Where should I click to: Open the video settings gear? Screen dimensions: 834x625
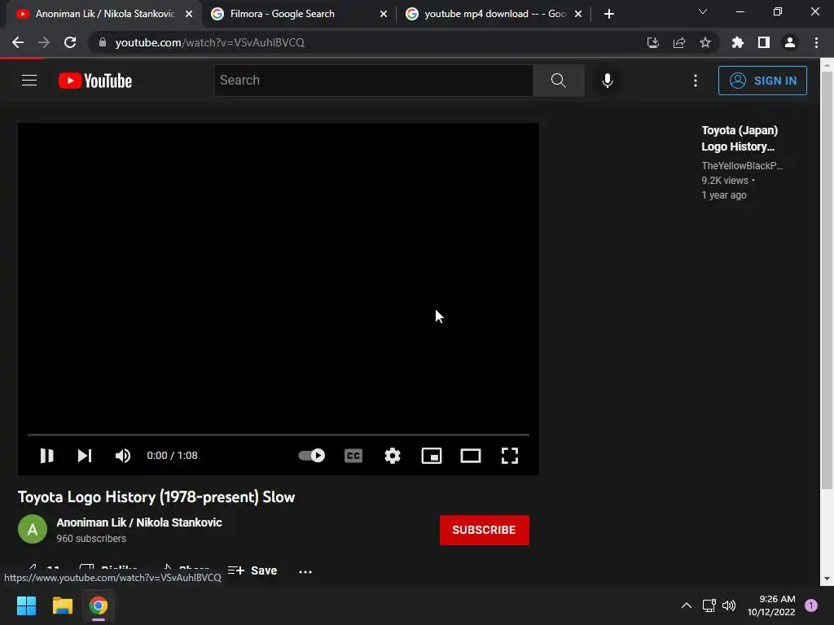[393, 456]
